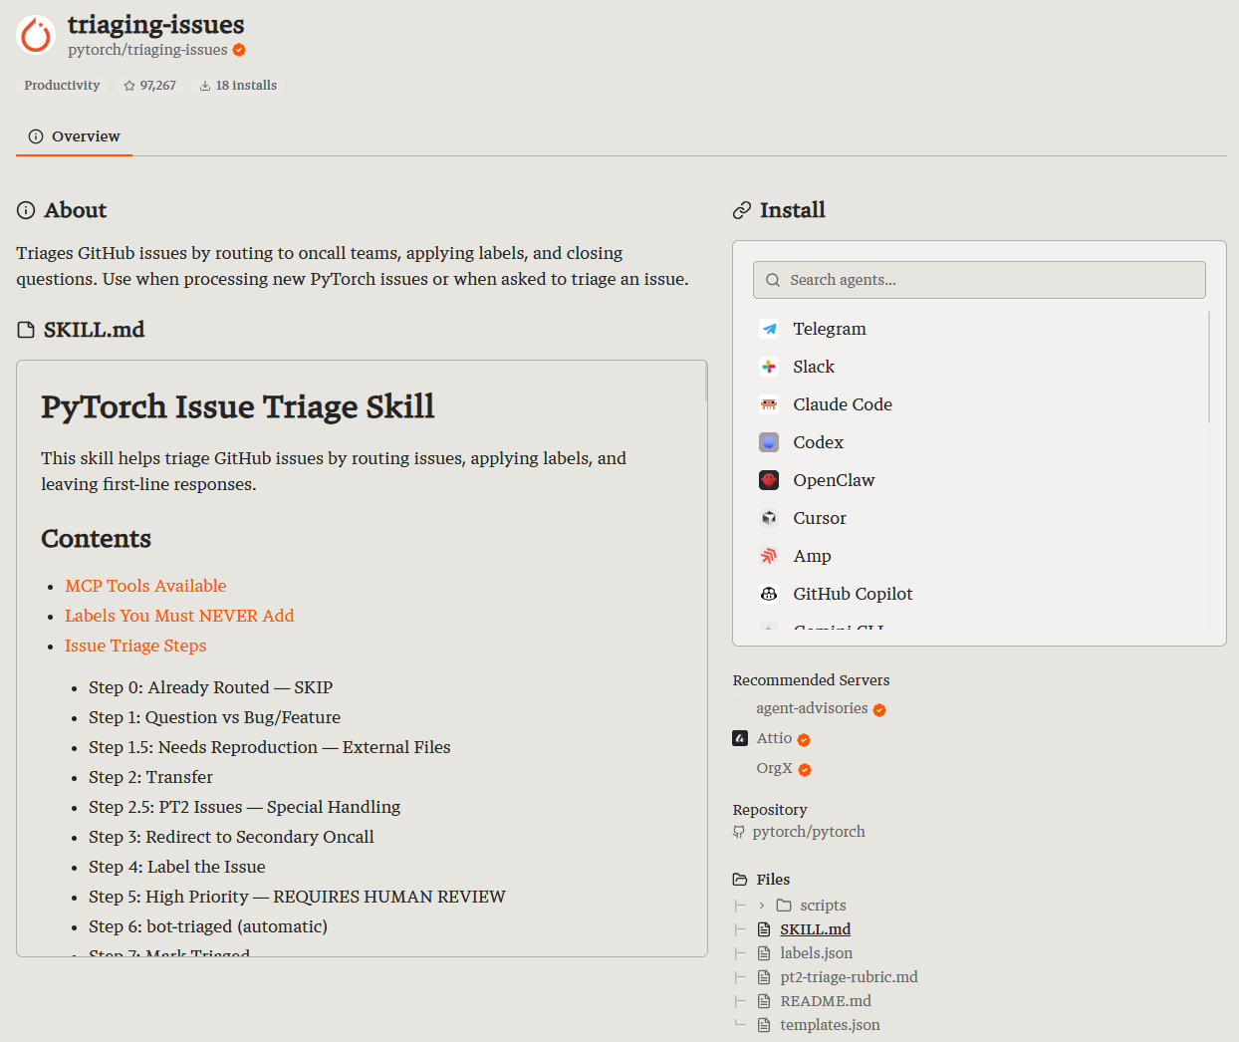Click the Slack icon
The image size is (1239, 1042).
coord(769,367)
